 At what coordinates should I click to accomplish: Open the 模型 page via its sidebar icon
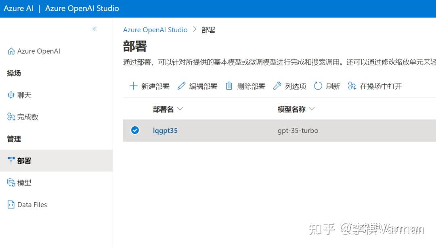coord(11,182)
